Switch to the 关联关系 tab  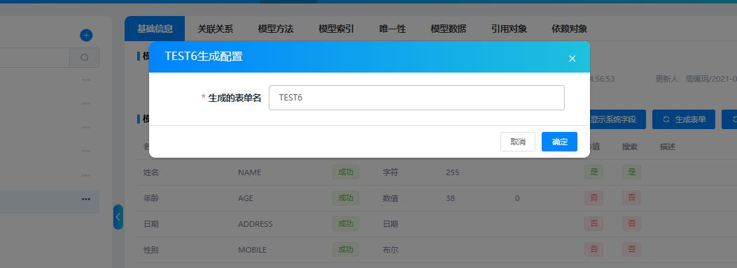pyautogui.click(x=216, y=29)
